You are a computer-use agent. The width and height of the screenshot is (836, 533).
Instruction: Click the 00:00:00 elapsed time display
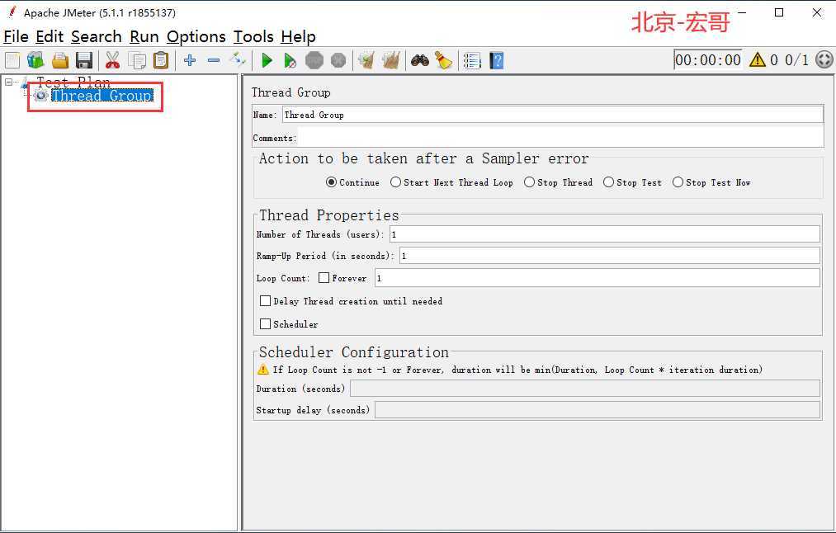707,59
